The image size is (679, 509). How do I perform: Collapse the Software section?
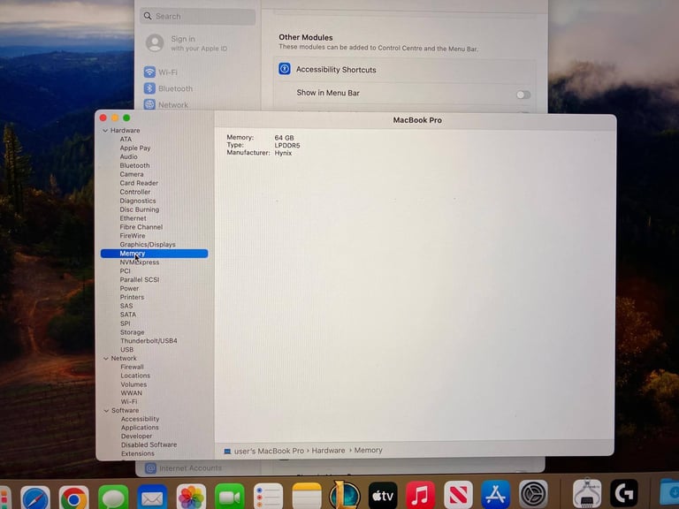(106, 410)
